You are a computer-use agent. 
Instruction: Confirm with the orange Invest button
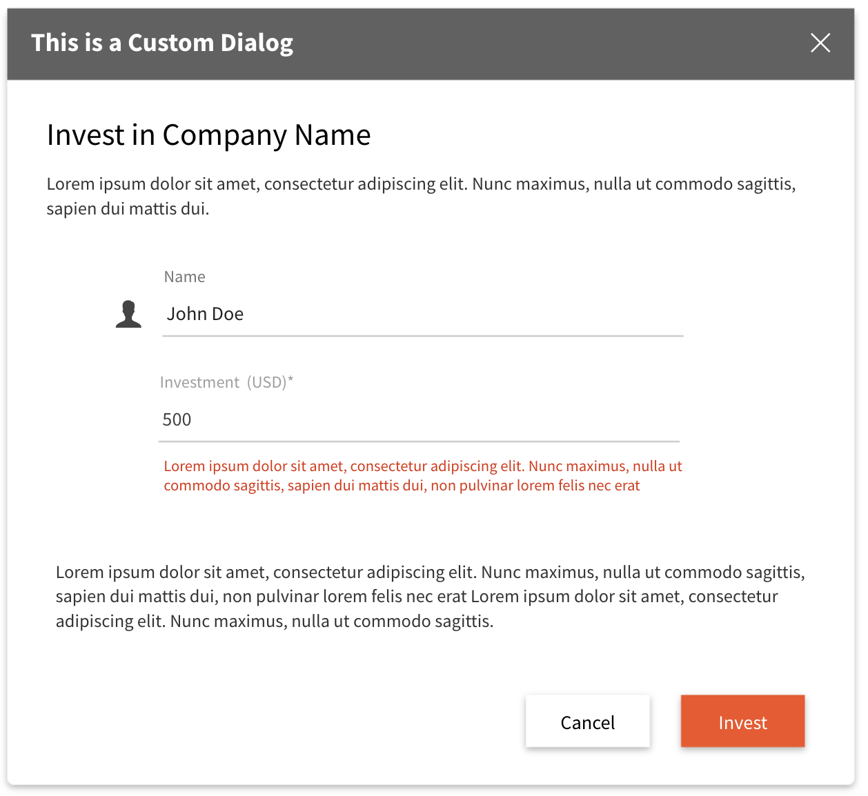[x=742, y=721]
